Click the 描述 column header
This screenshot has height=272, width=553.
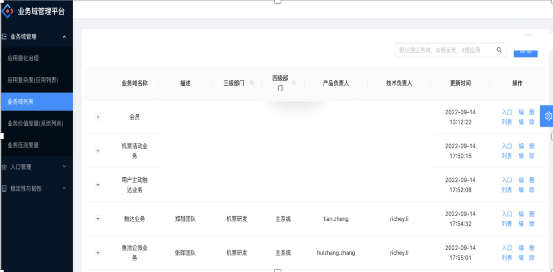185,83
